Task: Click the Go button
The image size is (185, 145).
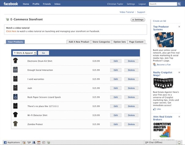Action: click(x=43, y=53)
